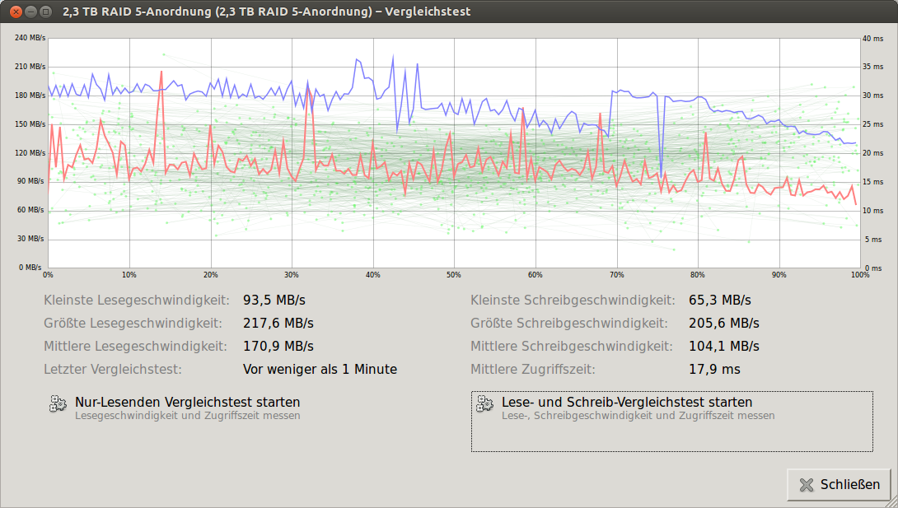The height and width of the screenshot is (508, 898).
Task: Click the Kleinste Schreibgeschwindigkeit value 65,3 MB/s
Action: (719, 301)
